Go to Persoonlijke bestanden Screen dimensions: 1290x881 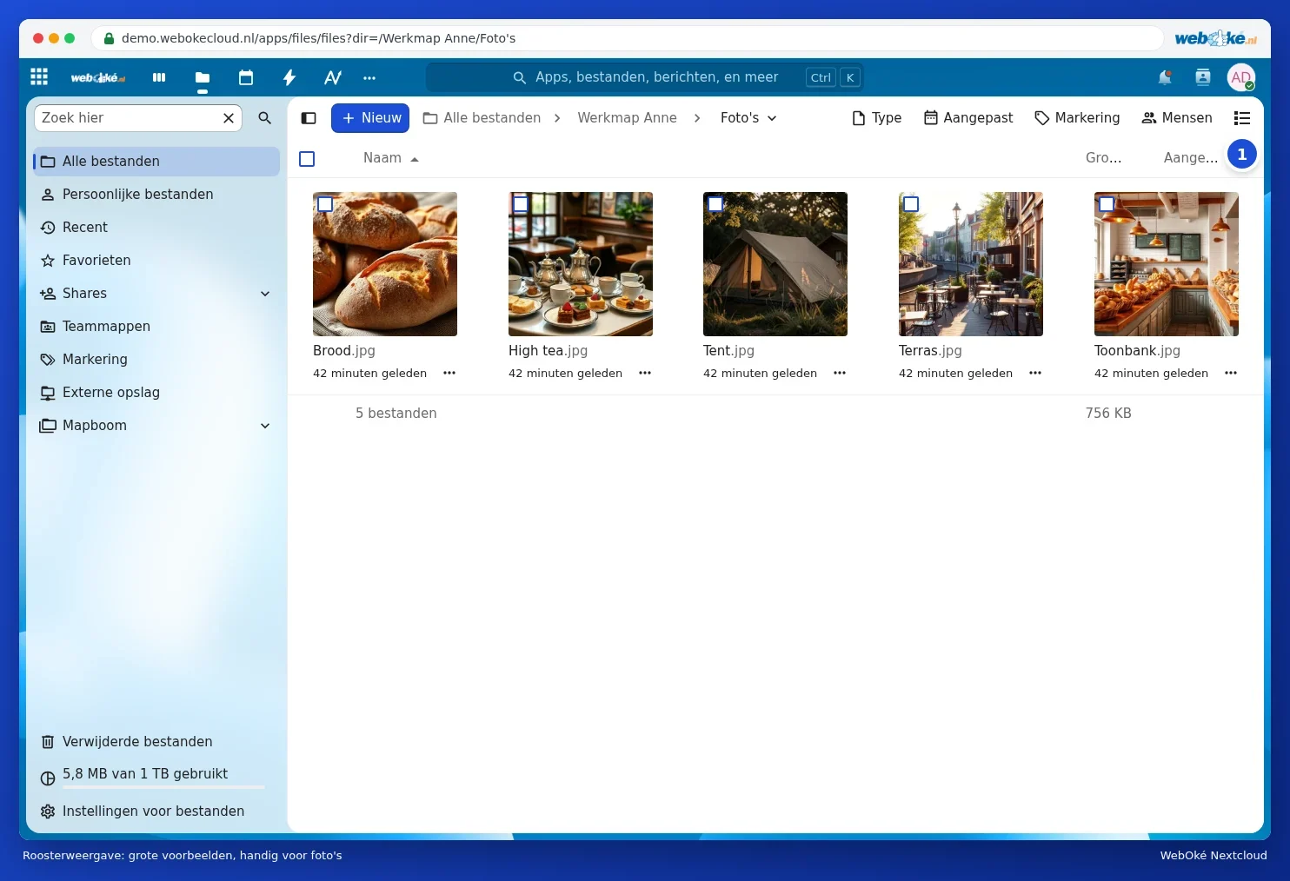pos(156,195)
